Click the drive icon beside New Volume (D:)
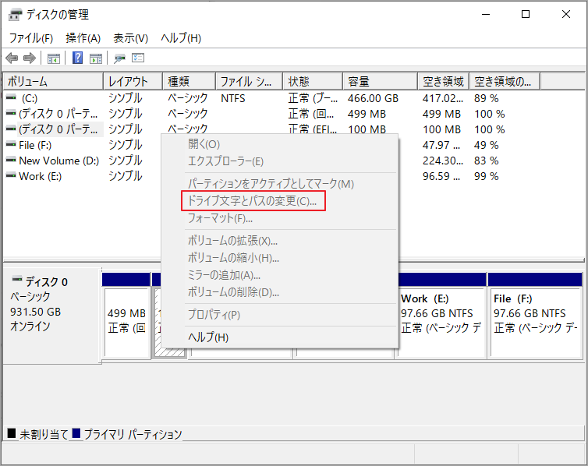The height and width of the screenshot is (466, 588). pos(11,160)
